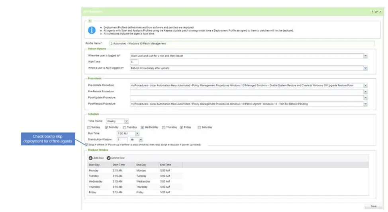Image resolution: width=388 pixels, height=212 pixels.
Task: Select the Wednesday row in Blackout Window
Action: pyautogui.click(x=96, y=181)
